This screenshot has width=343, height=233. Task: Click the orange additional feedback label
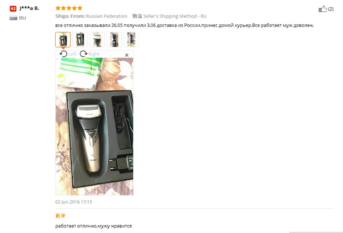pos(60,216)
